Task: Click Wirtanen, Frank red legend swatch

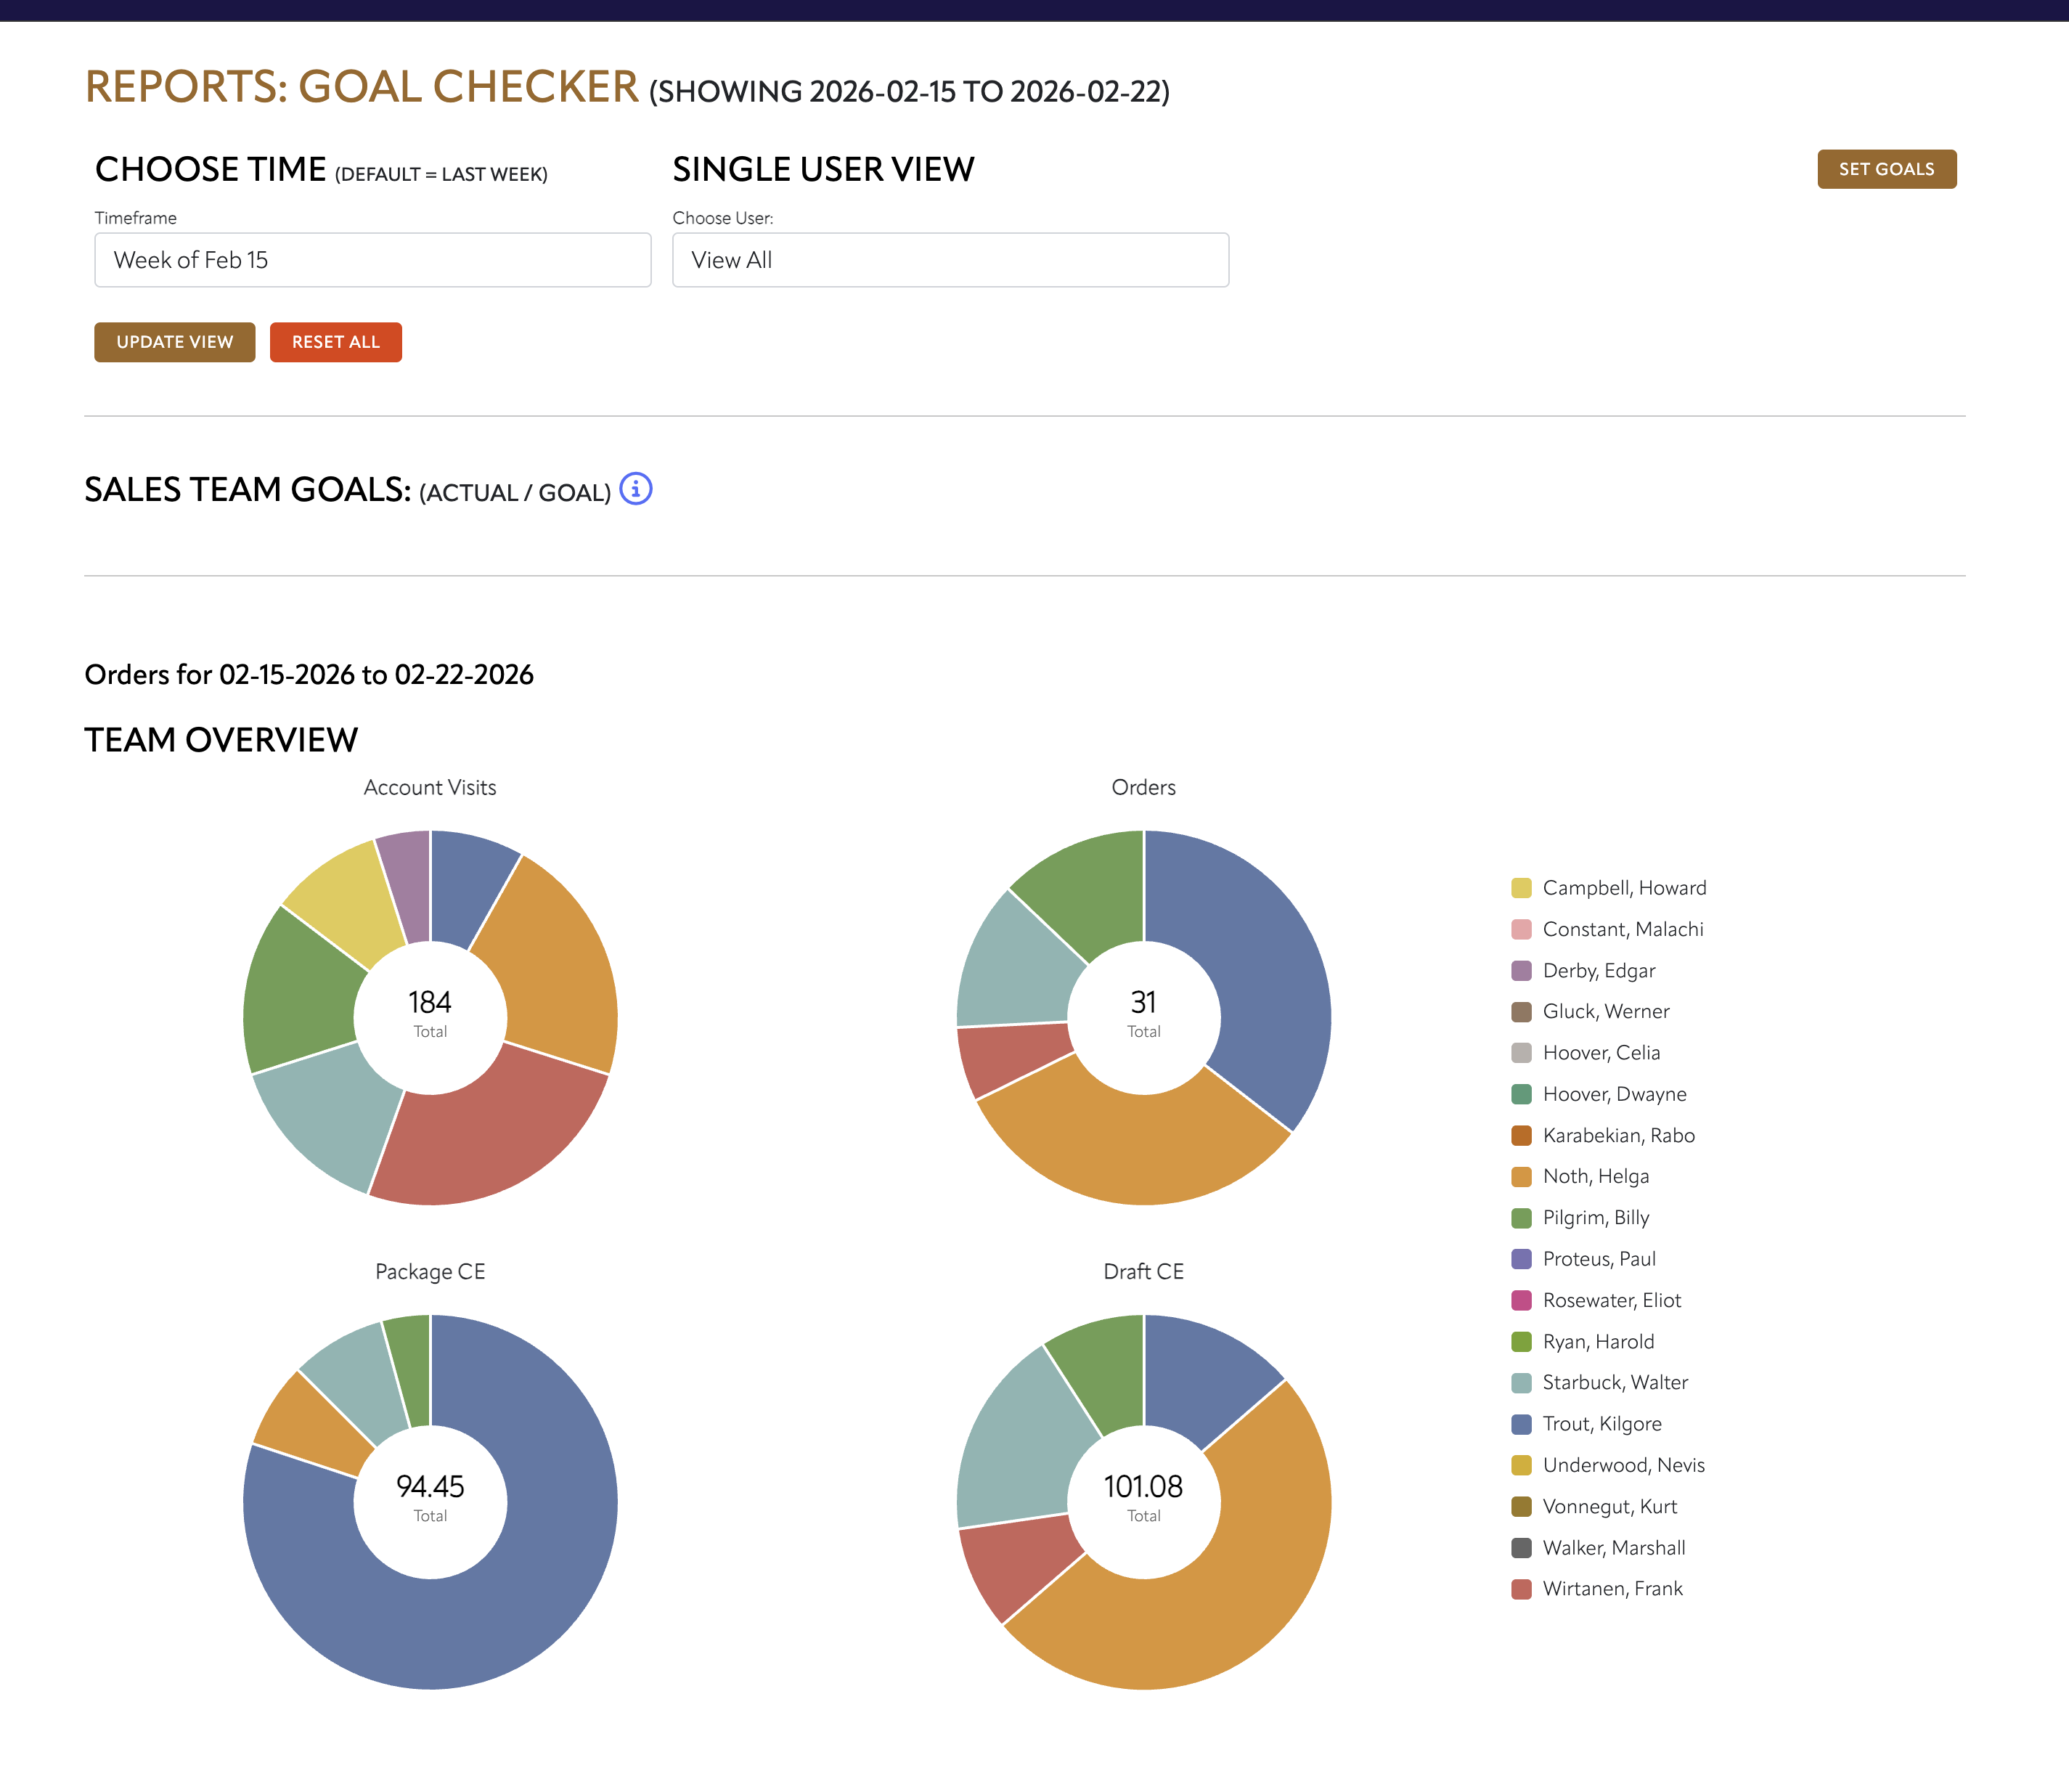Action: click(1521, 1589)
